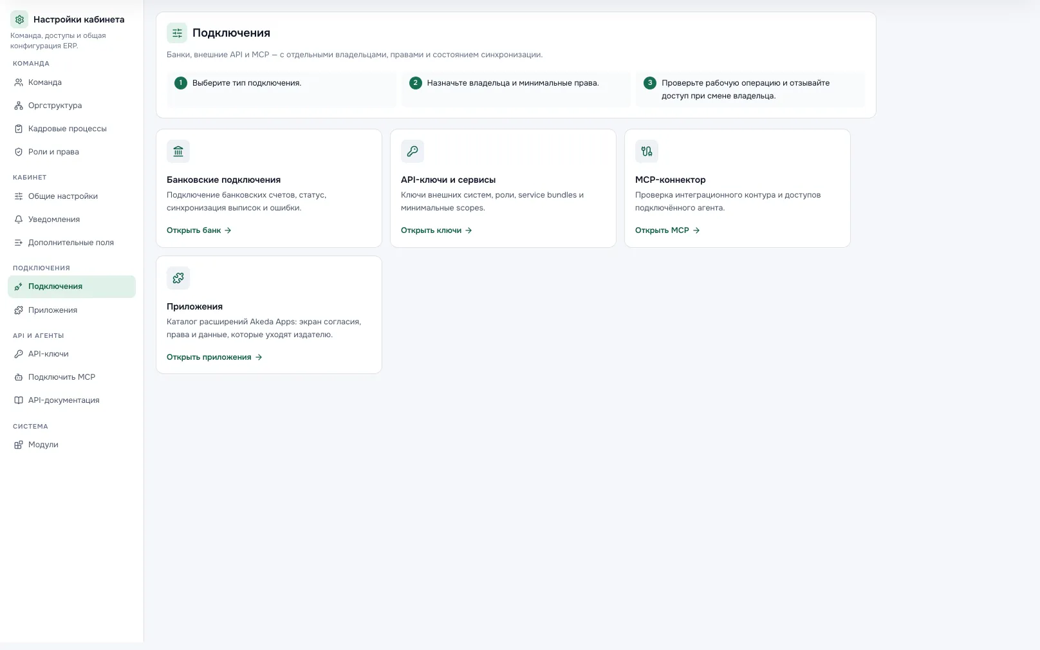Click the blocks icon next to Модули
1040x650 pixels.
19,445
